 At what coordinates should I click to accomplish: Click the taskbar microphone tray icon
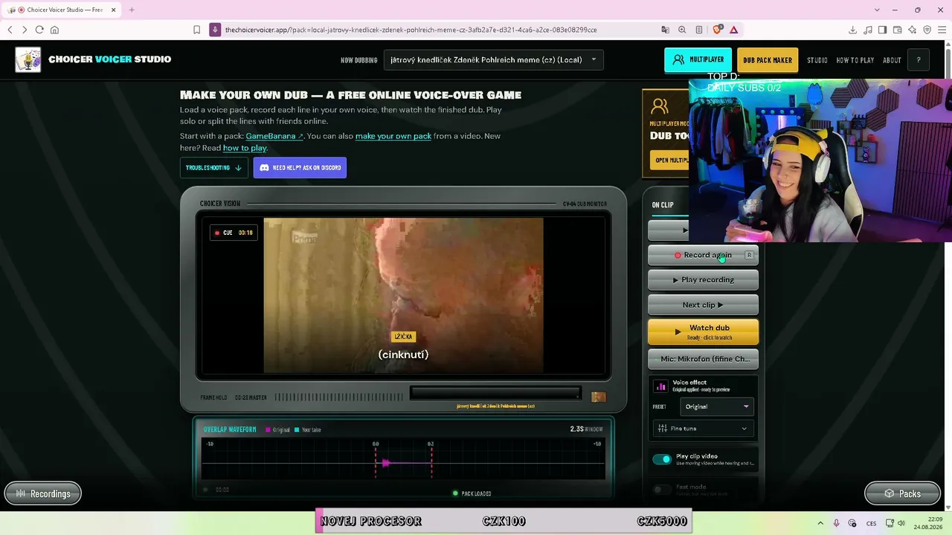point(836,523)
